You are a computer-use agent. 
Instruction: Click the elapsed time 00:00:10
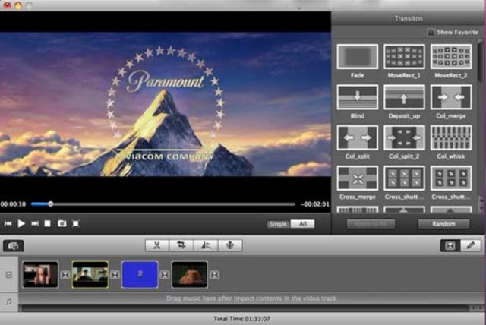[13, 204]
